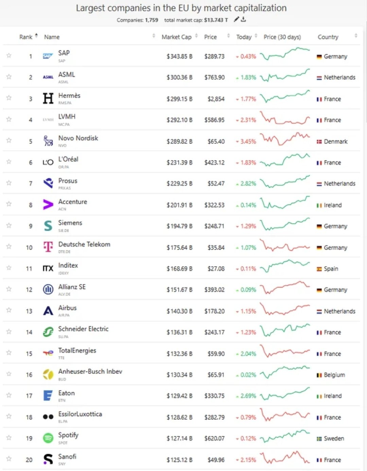Click L'Oréal price $423.12

pos(214,162)
